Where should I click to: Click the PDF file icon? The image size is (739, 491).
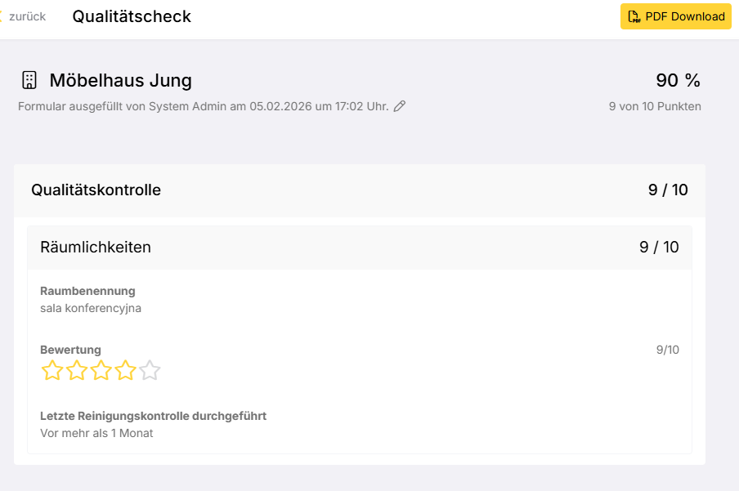click(x=634, y=16)
